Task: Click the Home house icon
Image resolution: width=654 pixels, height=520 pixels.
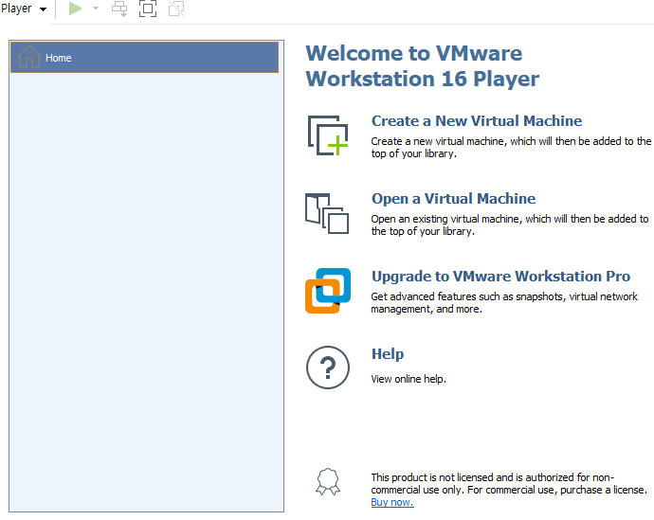Action: [28, 57]
